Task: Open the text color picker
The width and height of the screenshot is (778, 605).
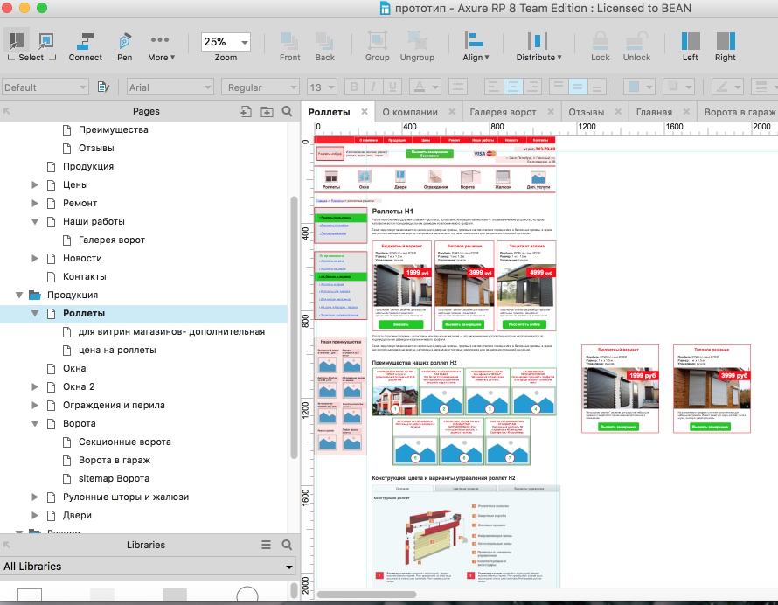Action: click(425, 87)
